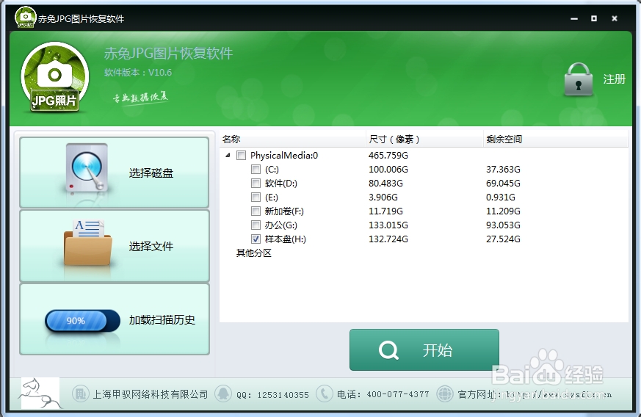Click the folder icon in 选择文件
Screen dimensions: 641x417
87,242
